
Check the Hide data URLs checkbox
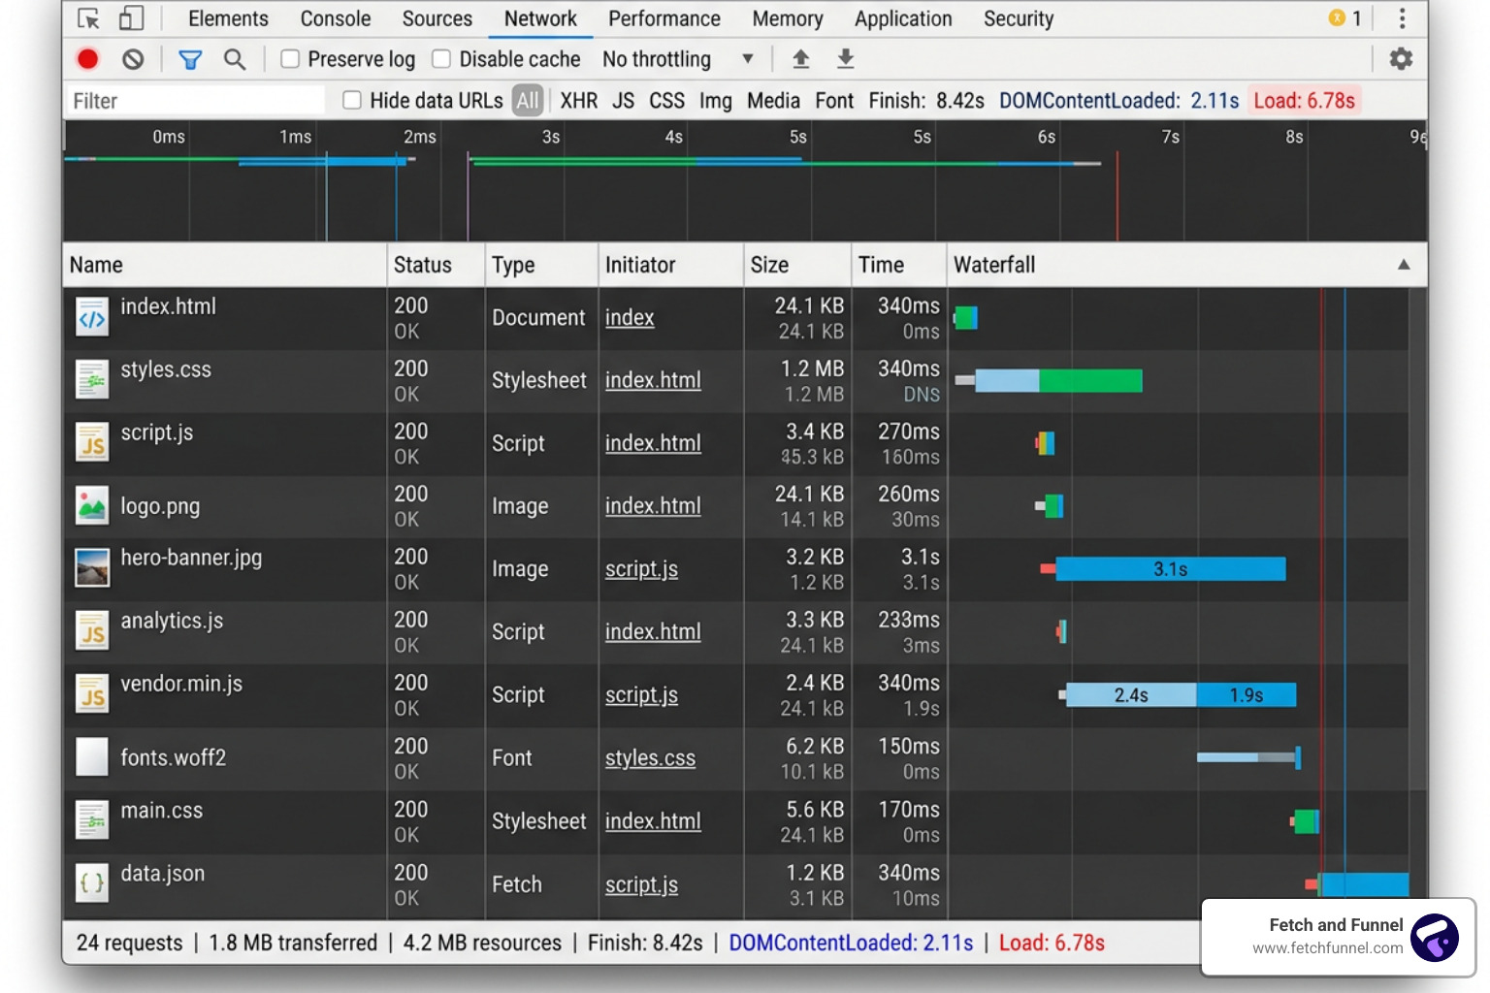[x=352, y=100]
